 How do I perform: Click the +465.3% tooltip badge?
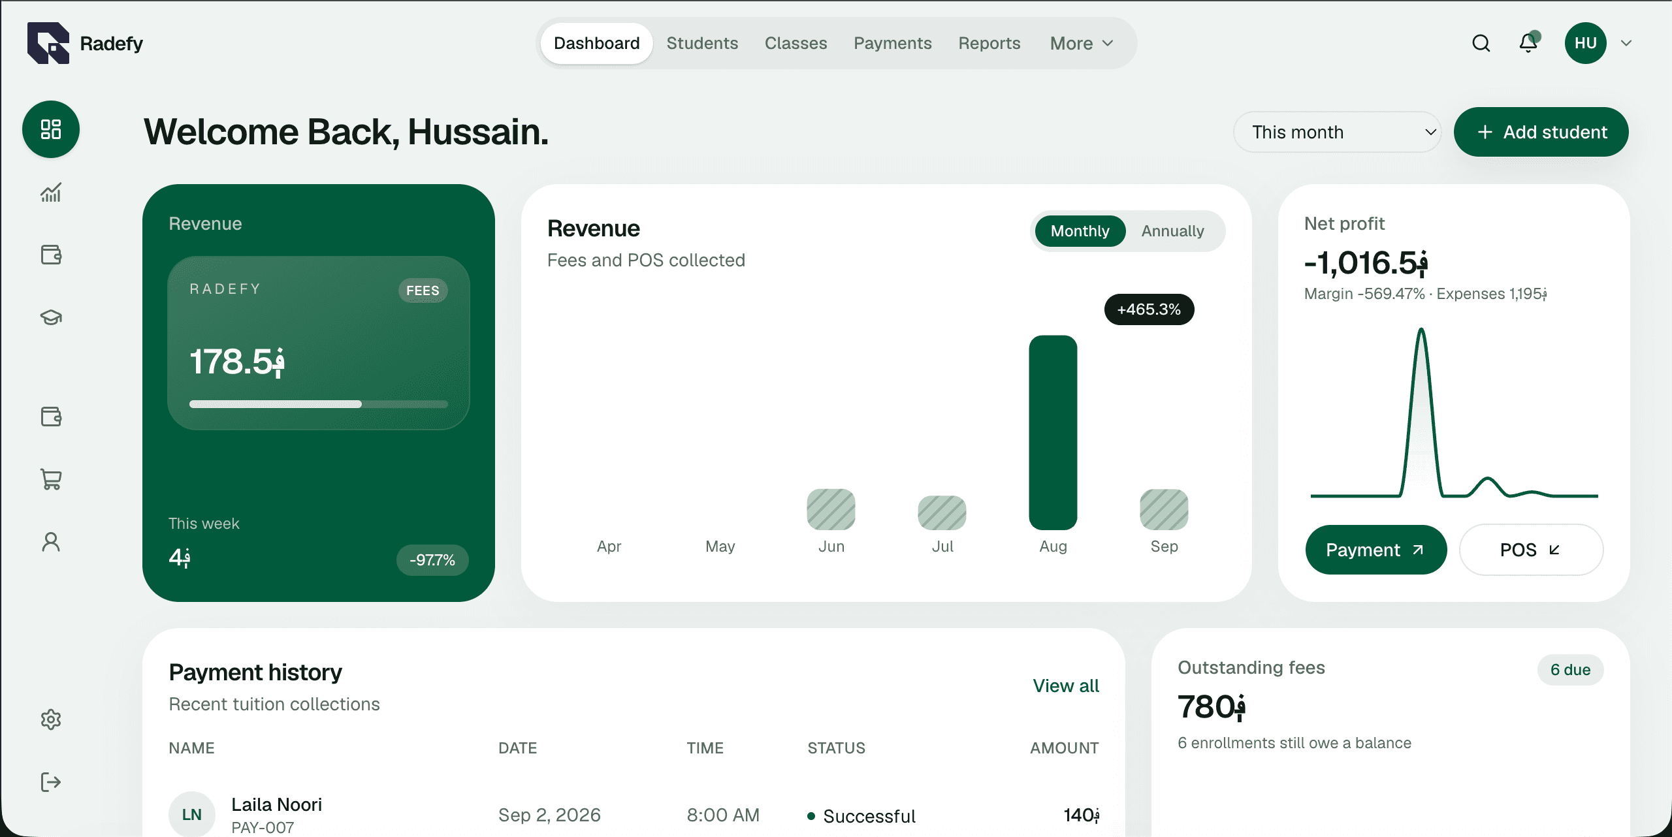(x=1149, y=309)
